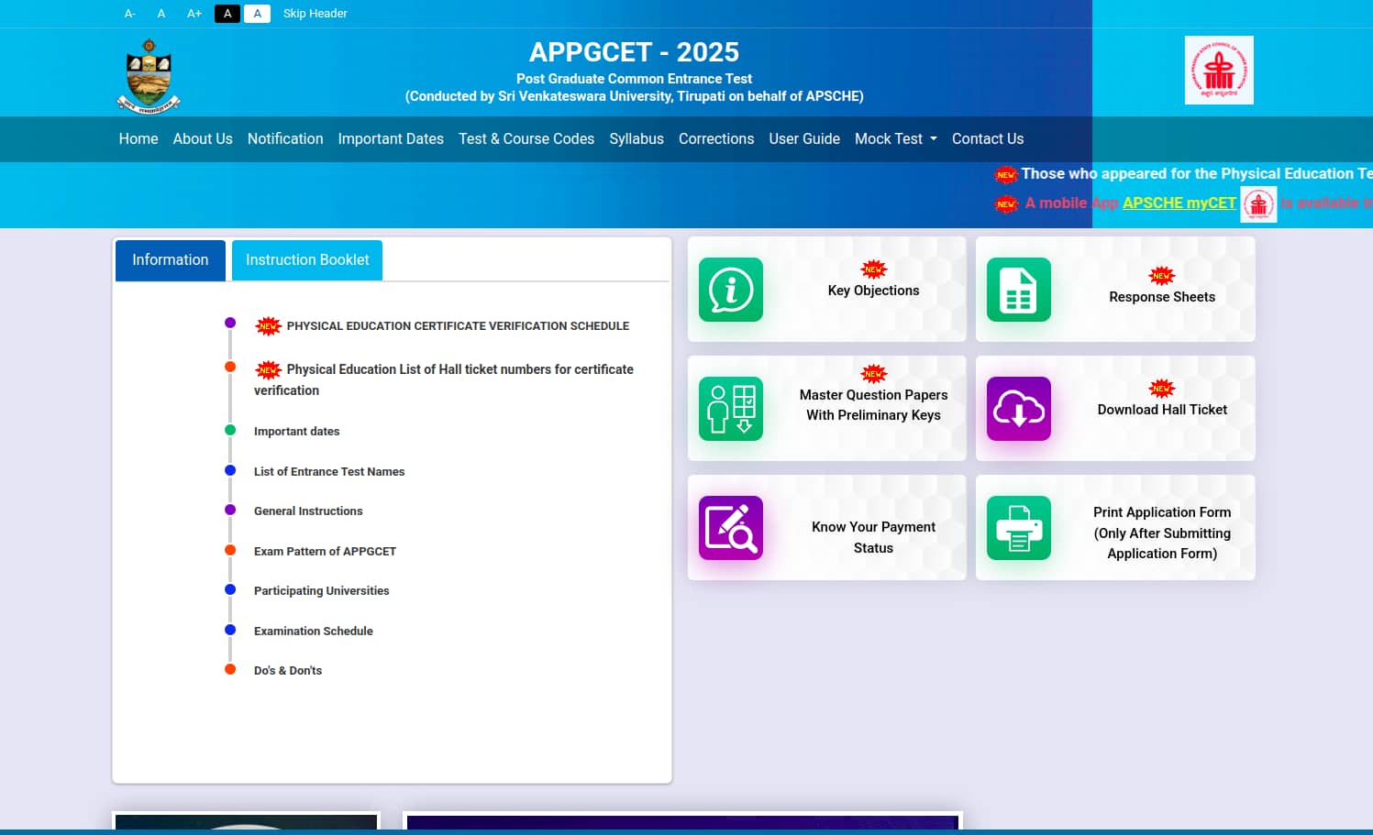Open Print Application Form card text
This screenshot has width=1373, height=835.
(1162, 533)
